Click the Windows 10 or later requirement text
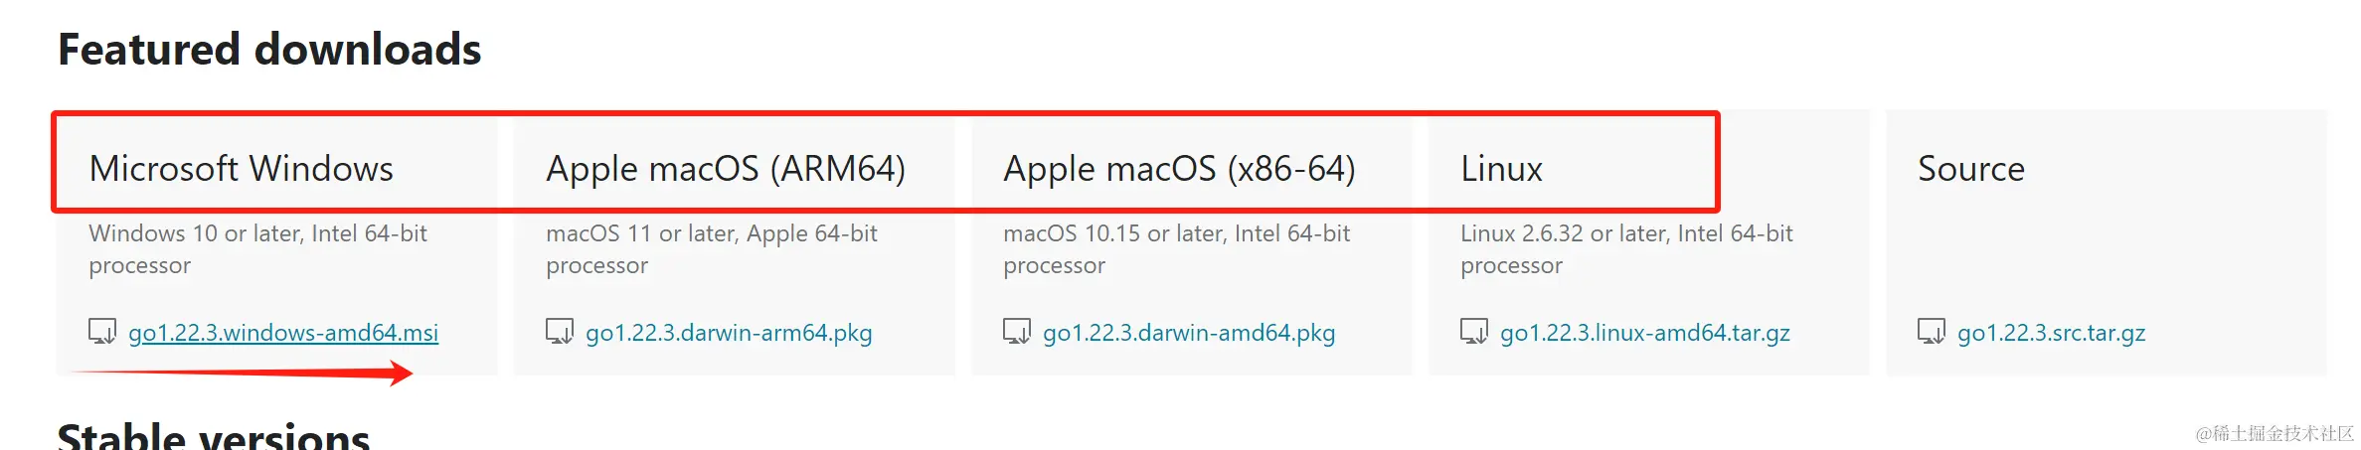This screenshot has height=450, width=2361. [257, 249]
